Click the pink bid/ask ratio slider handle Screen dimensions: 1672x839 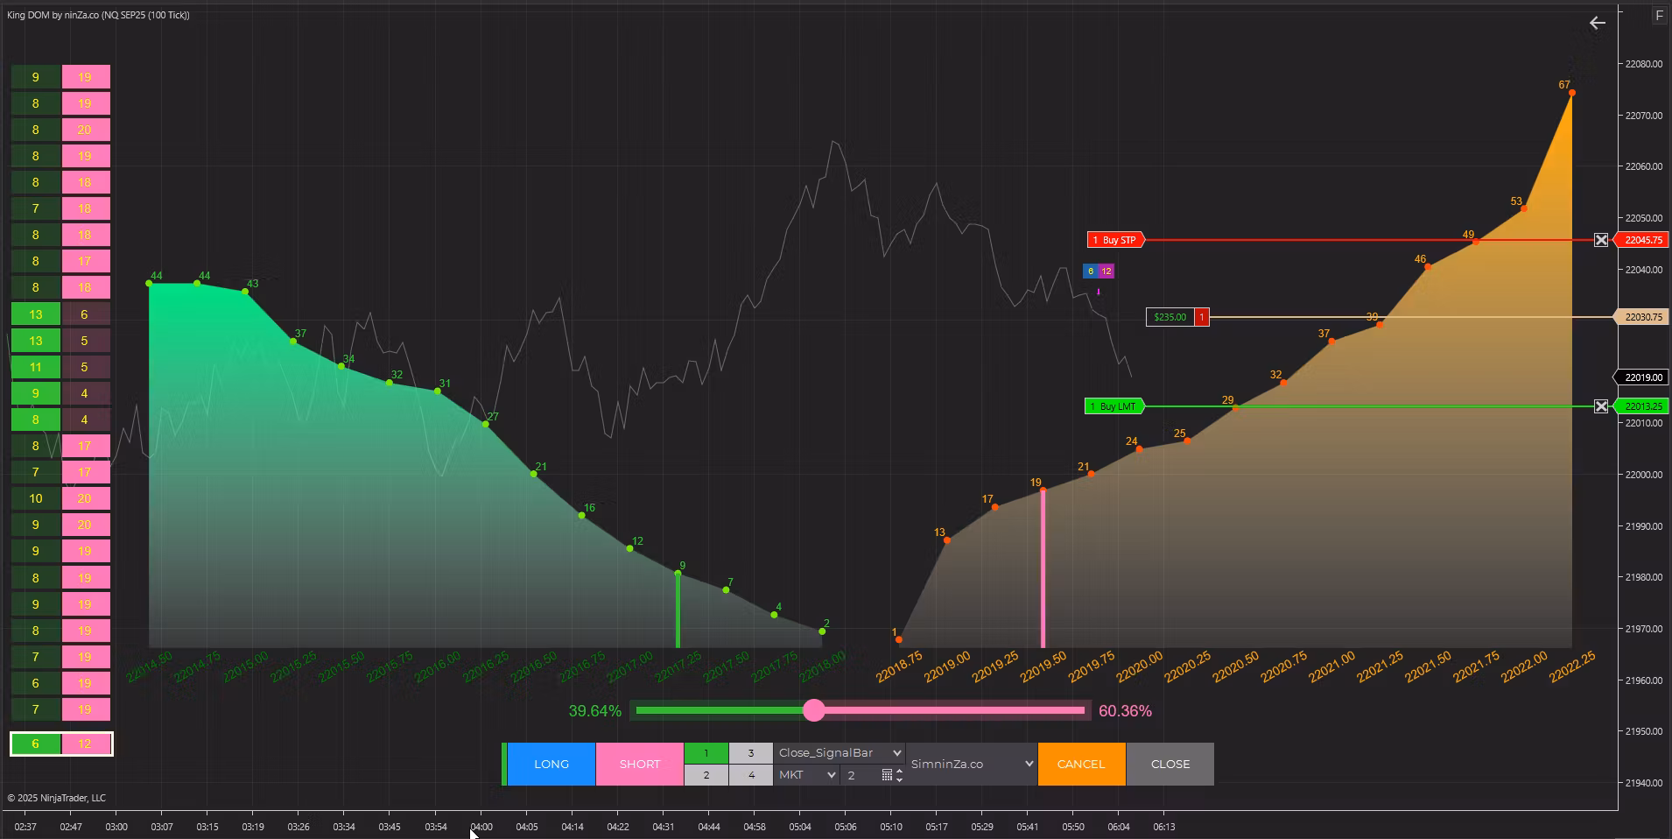tap(814, 710)
